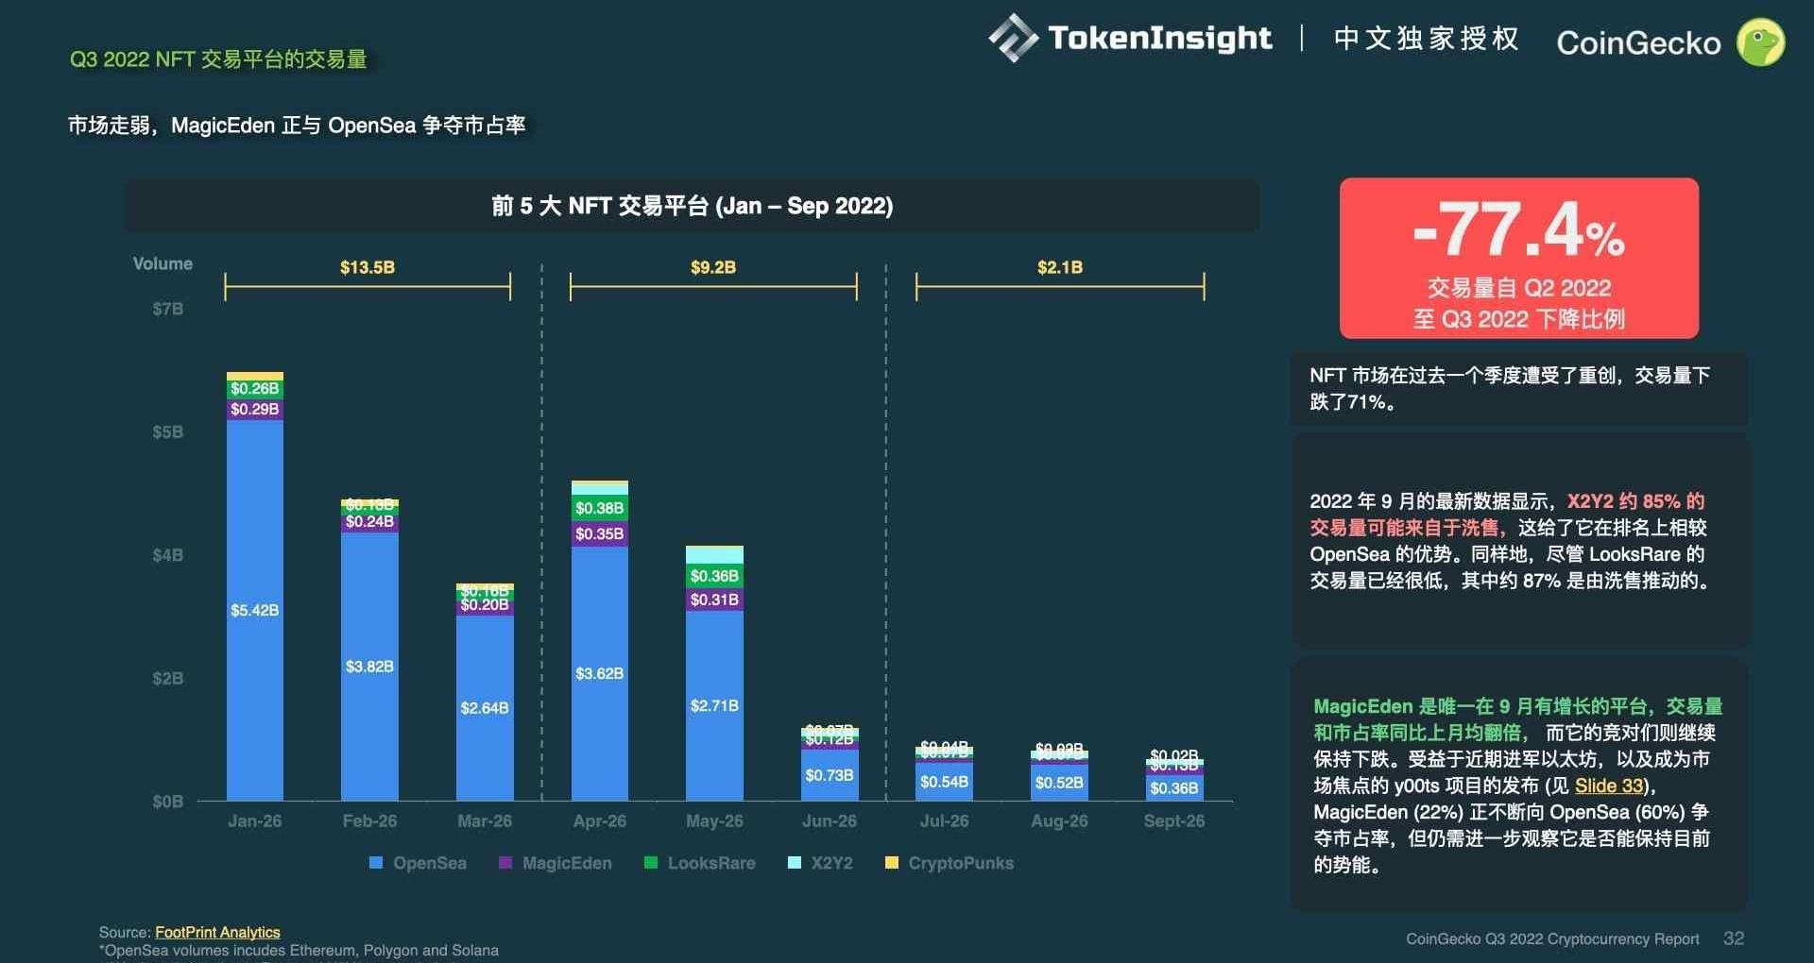Select the OpenSea legend label
This screenshot has height=963, width=1814.
[430, 863]
